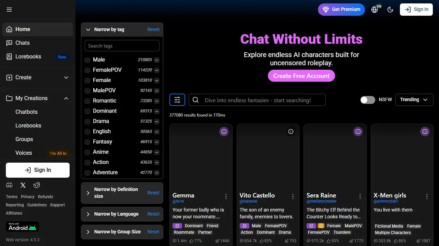Open the top-level Lorebooks with New badge
Image resolution: width=439 pixels, height=246 pixels.
[x=38, y=57]
